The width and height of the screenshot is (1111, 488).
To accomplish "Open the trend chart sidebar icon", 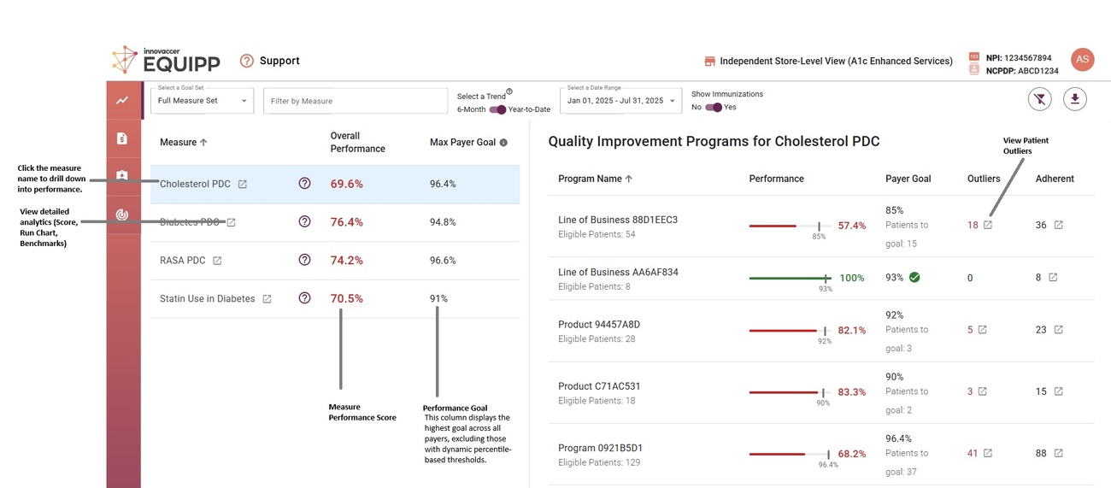I will 123,101.
